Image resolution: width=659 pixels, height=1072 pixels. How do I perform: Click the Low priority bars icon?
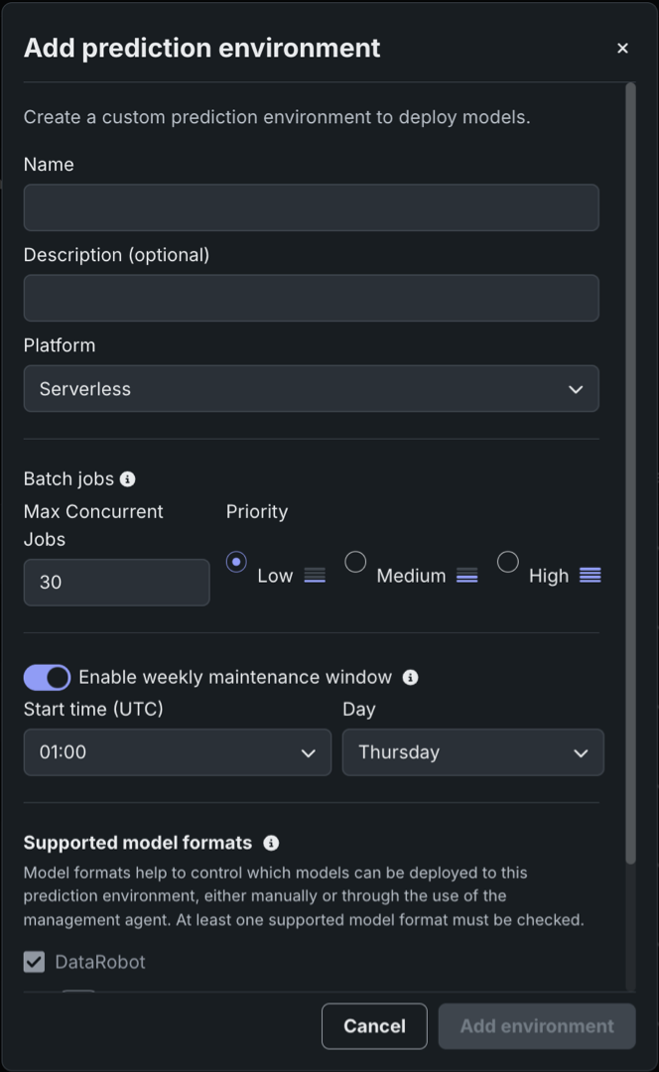[315, 576]
